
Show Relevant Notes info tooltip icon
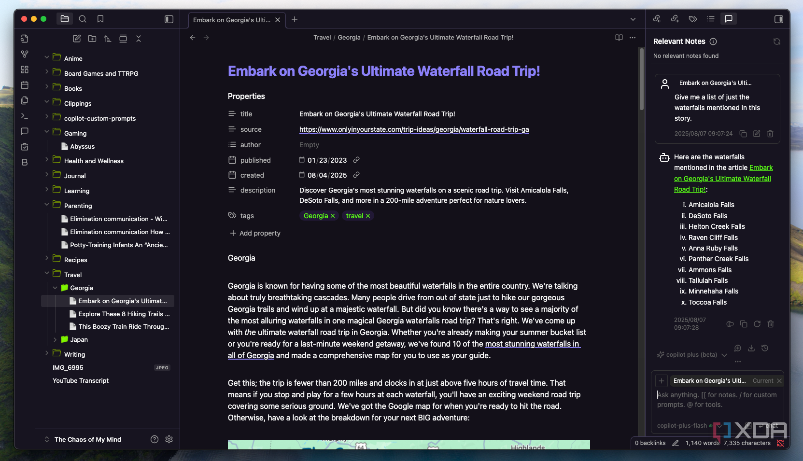(x=713, y=42)
